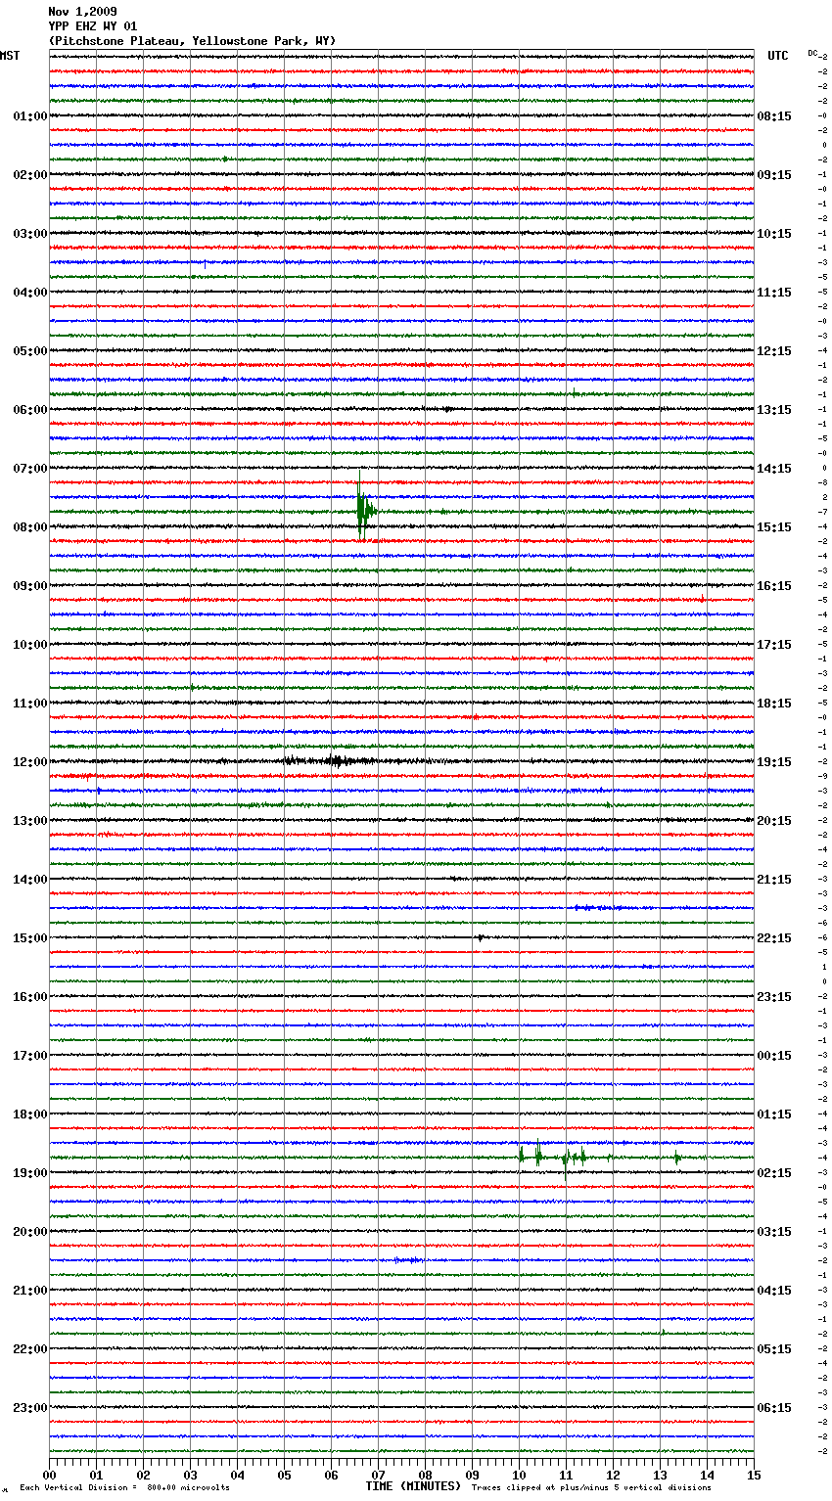Click the 'MST' time zone label

(10, 56)
